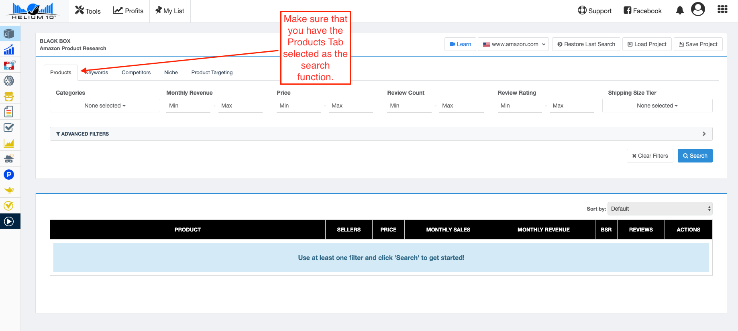Click the ACTIONS column header

(x=689, y=229)
